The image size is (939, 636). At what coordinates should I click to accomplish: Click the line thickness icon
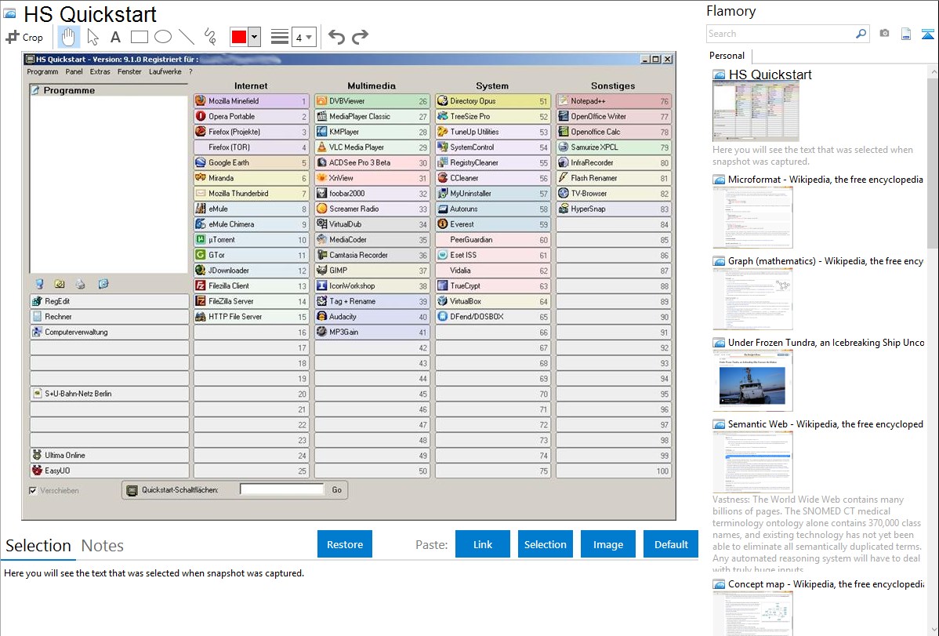tap(280, 37)
